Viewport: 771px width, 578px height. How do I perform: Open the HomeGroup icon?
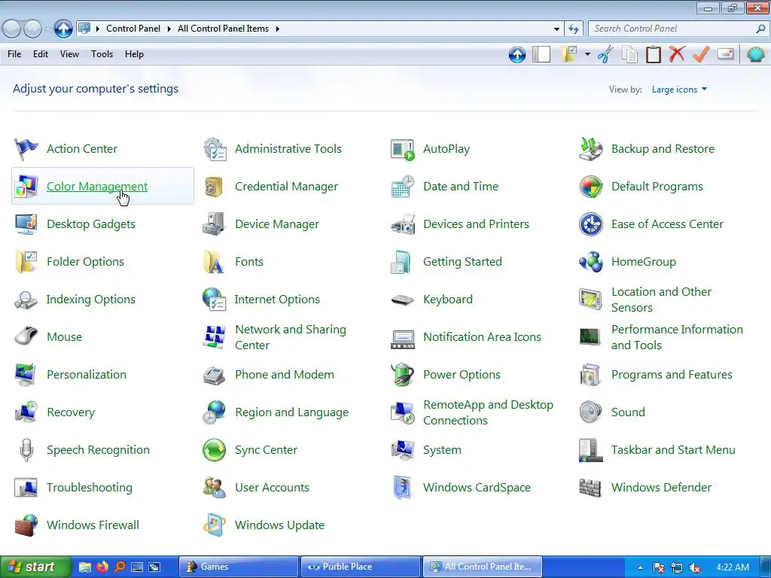pos(590,262)
